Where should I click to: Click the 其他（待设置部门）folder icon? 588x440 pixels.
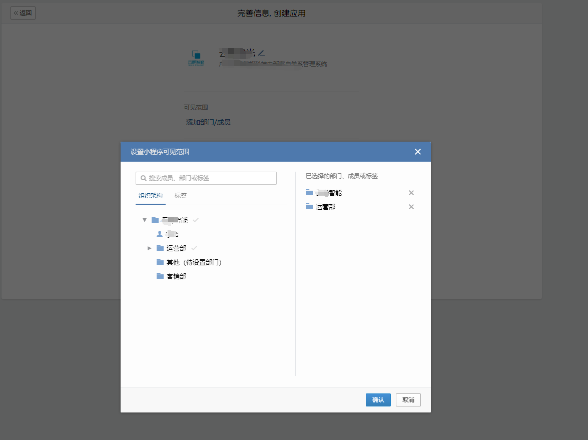tap(160, 262)
